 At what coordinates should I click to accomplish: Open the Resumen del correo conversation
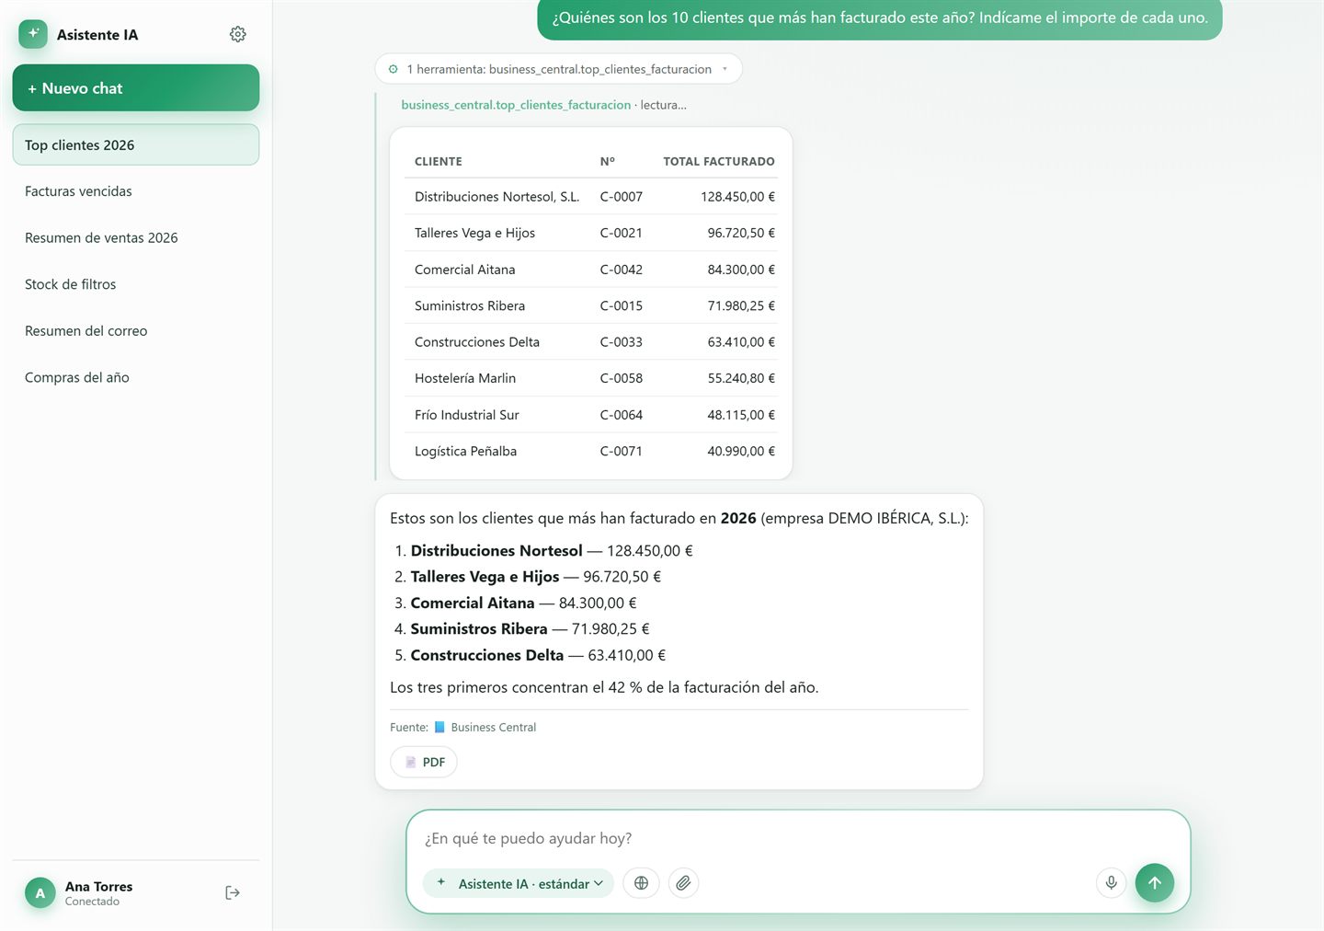(x=136, y=331)
